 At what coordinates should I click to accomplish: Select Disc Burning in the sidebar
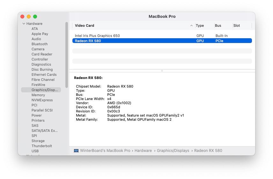[x=42, y=69]
